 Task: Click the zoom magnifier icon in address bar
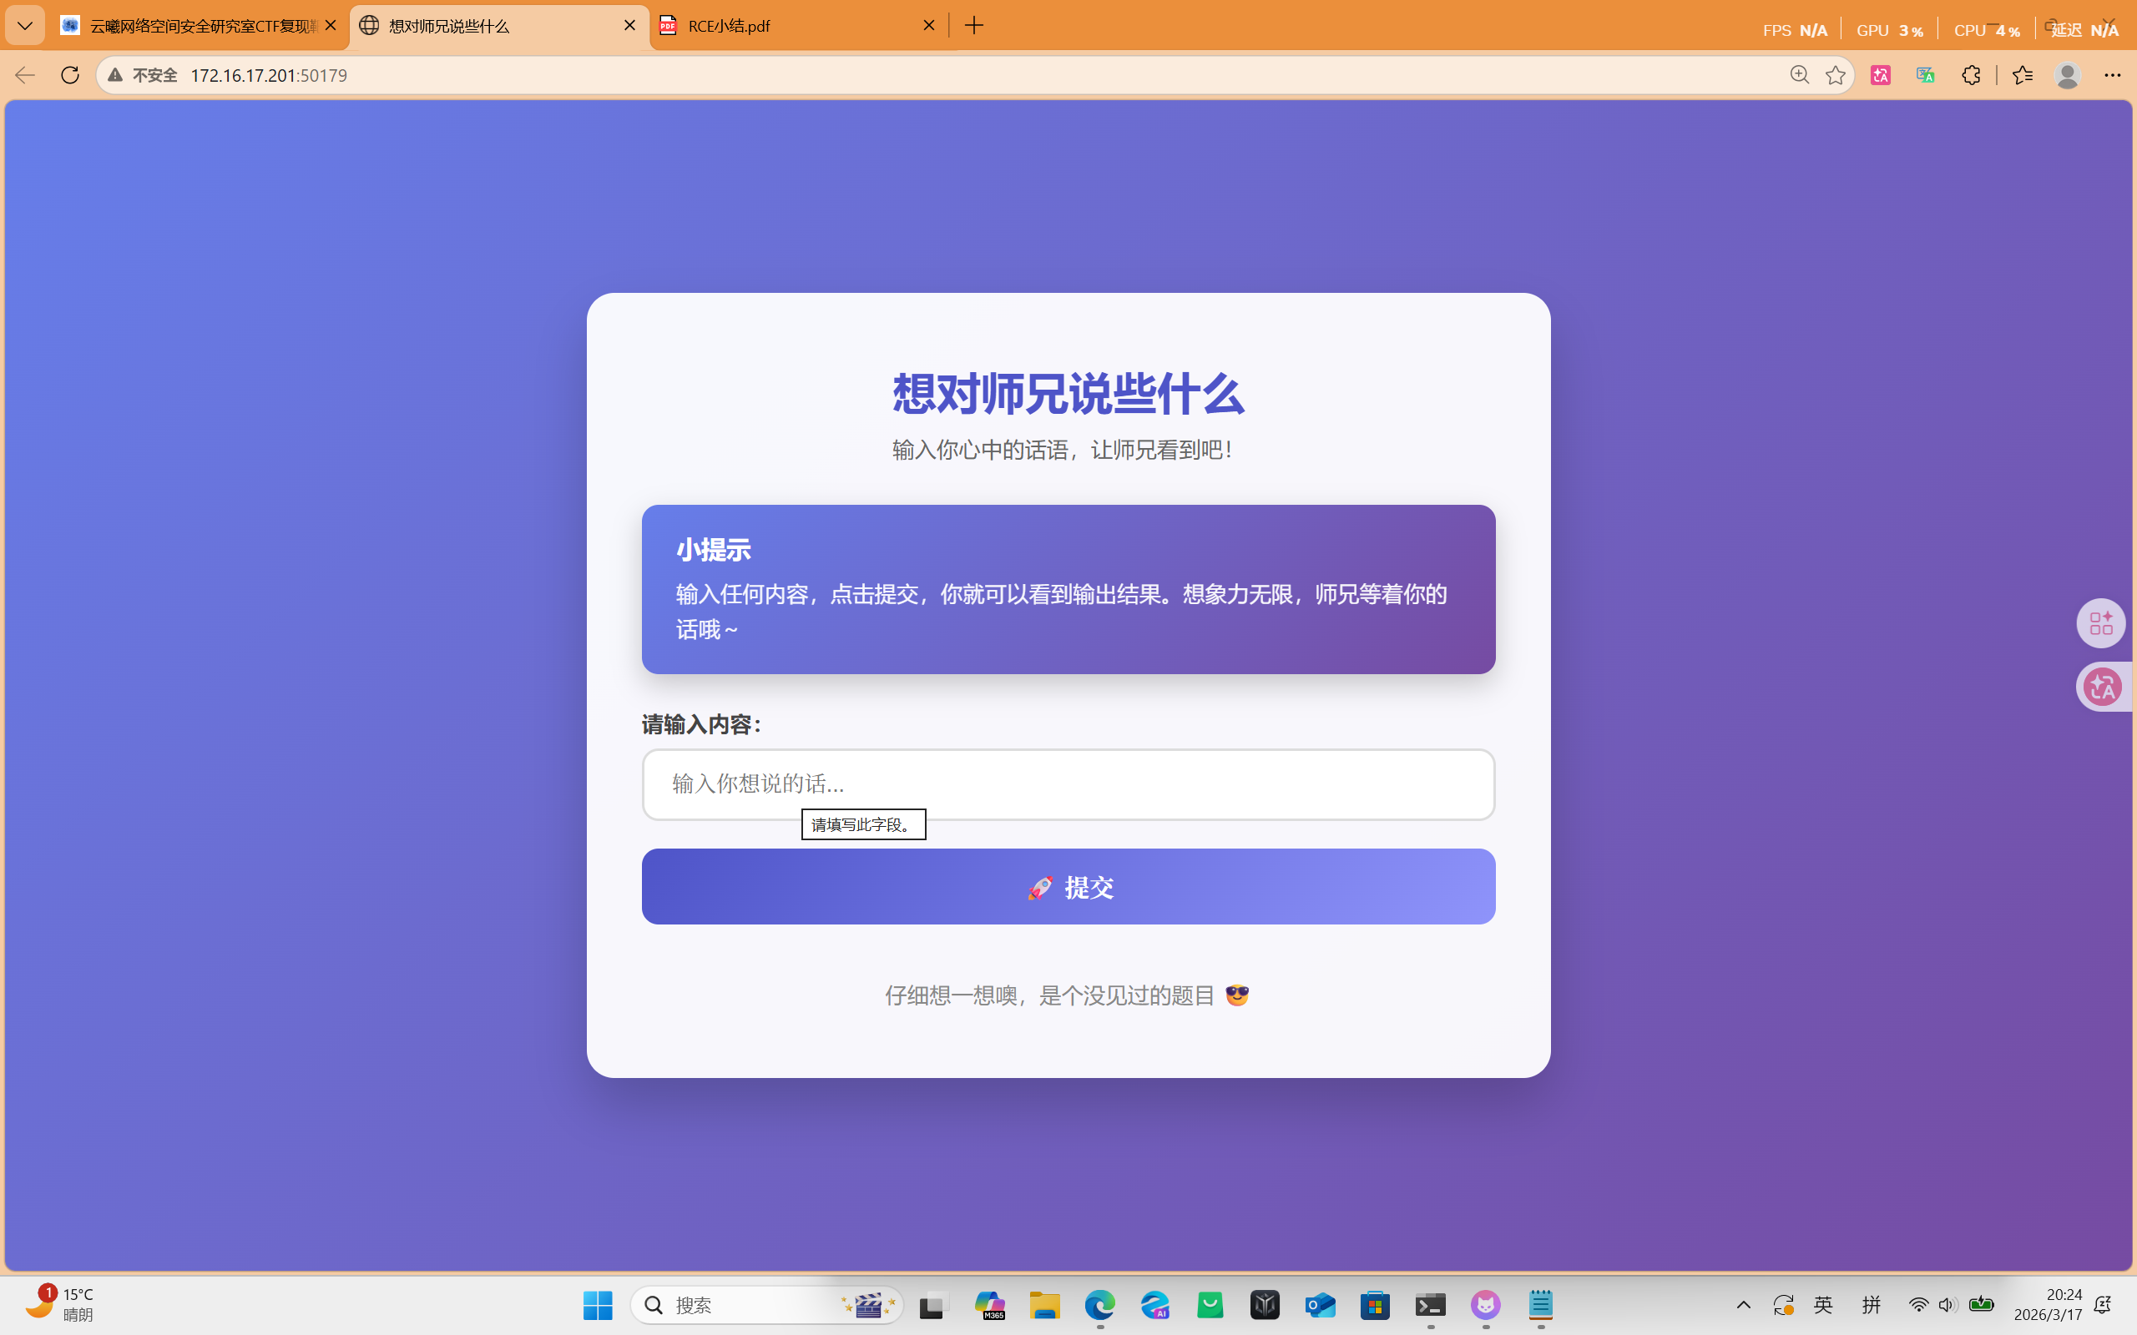pos(1799,75)
